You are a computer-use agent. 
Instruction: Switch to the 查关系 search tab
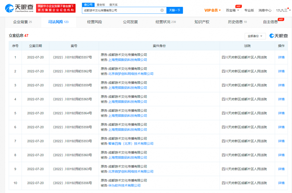(x=114, y=4)
